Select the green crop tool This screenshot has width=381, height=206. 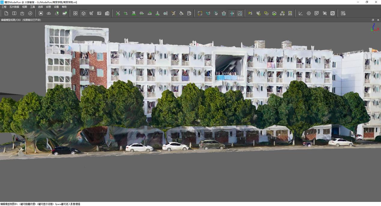(126, 13)
